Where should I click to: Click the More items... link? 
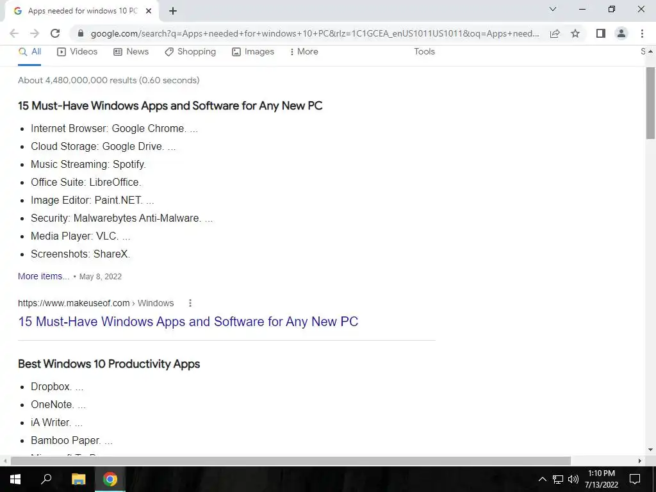[44, 276]
